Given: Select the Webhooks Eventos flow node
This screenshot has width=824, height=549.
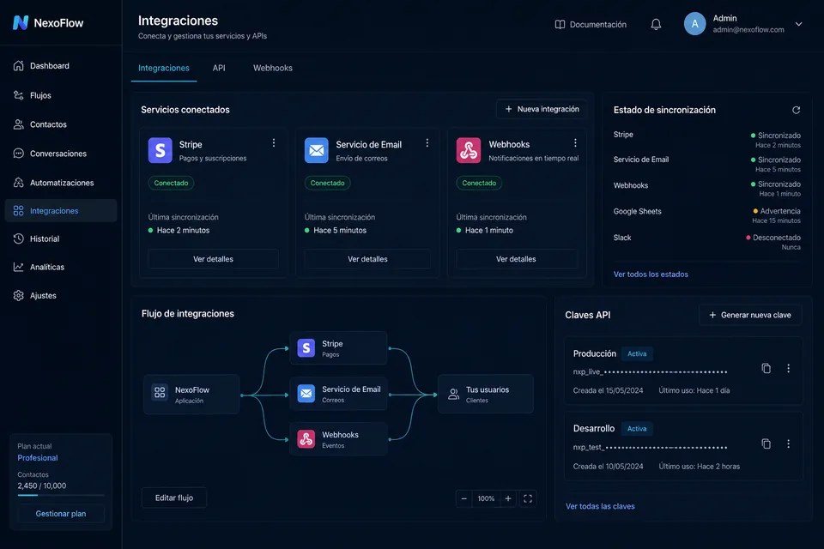Looking at the screenshot, I should [338, 439].
